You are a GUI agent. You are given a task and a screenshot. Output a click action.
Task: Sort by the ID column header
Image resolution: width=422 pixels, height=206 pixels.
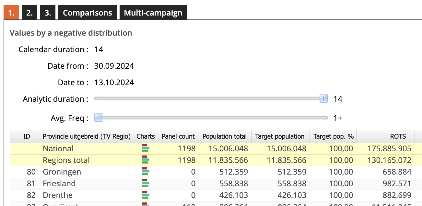[27, 136]
